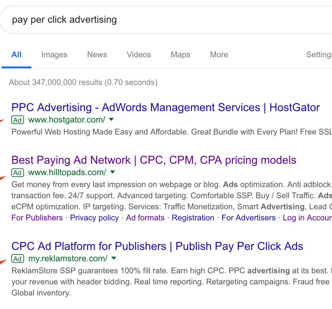Click the 'Powerful Web Hosting Made Easy' description

pyautogui.click(x=172, y=132)
